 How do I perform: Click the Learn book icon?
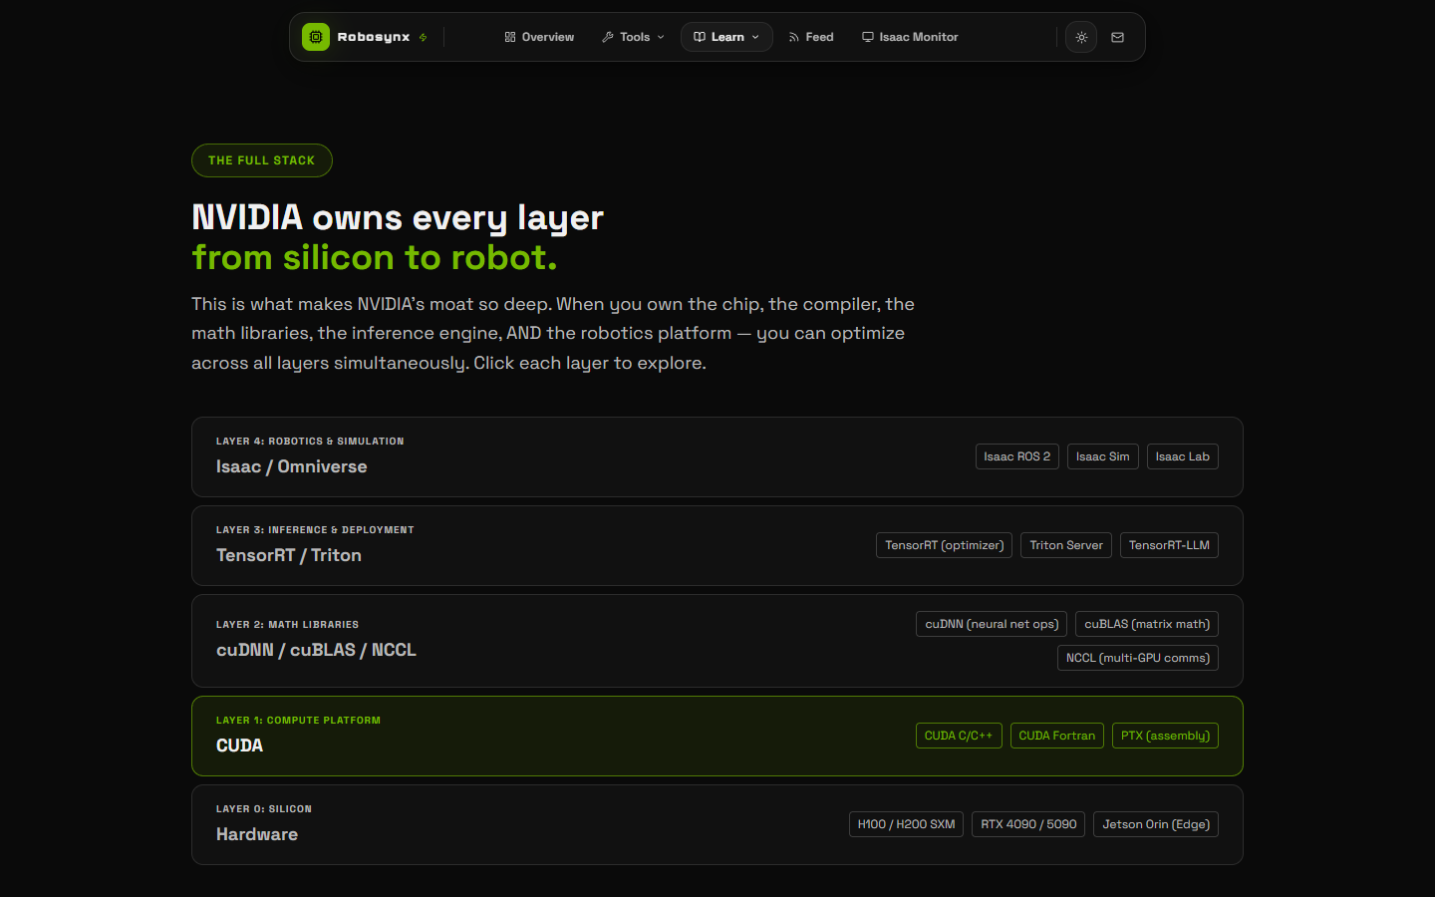coord(700,37)
